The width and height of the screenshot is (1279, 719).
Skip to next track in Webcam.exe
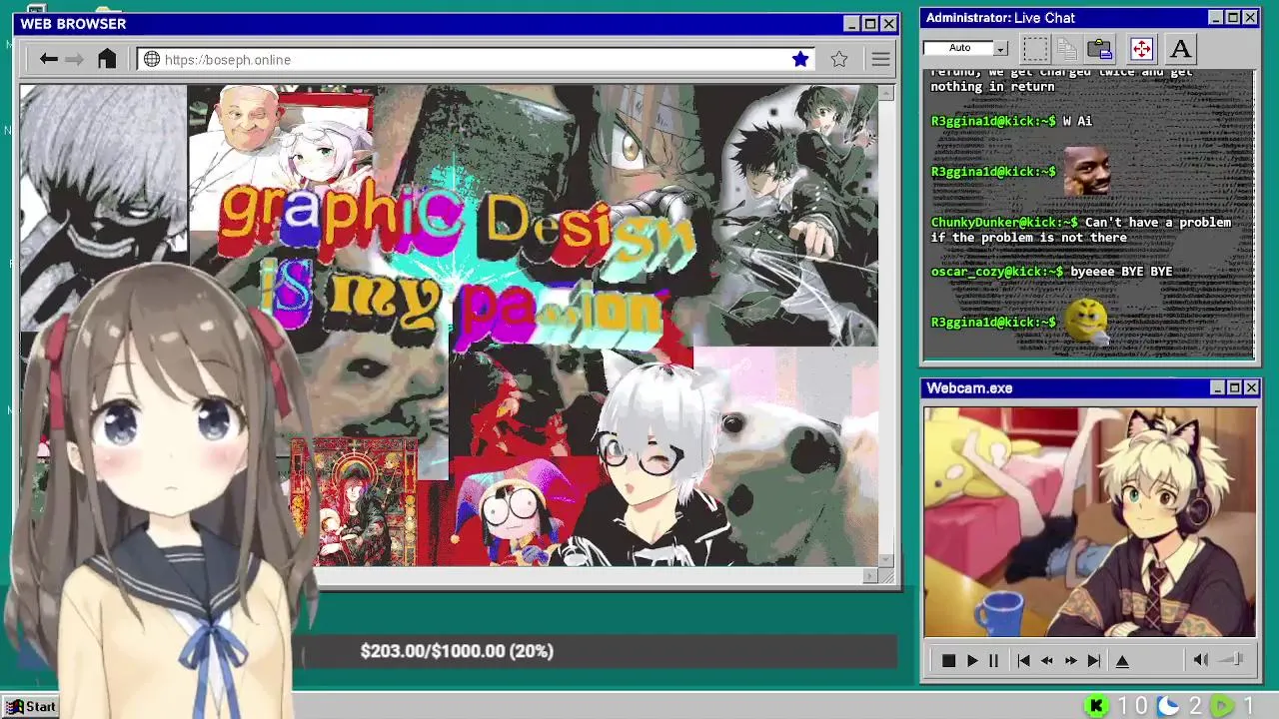coord(1094,661)
